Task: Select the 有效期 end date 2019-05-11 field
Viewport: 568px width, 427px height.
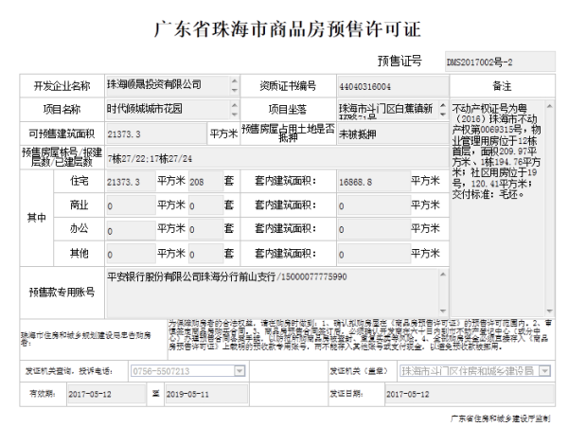Action: pyautogui.click(x=201, y=393)
